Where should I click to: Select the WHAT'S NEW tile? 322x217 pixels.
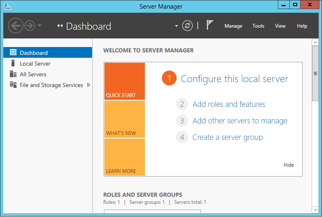click(125, 120)
